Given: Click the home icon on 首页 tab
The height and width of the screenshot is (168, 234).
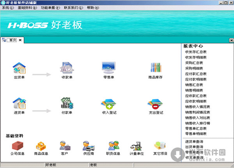Looking at the screenshot, I should pos(4,40).
